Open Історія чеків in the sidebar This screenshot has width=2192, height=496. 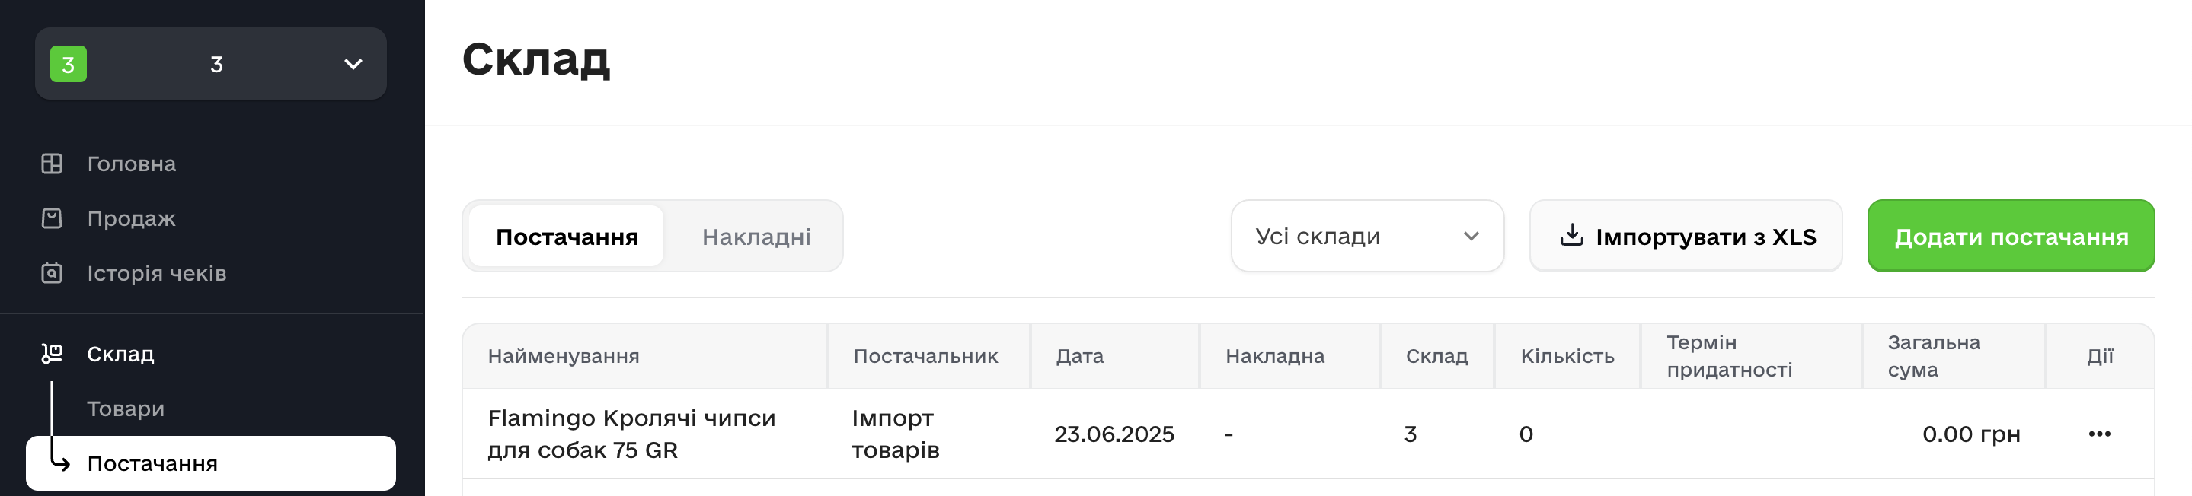coord(157,272)
